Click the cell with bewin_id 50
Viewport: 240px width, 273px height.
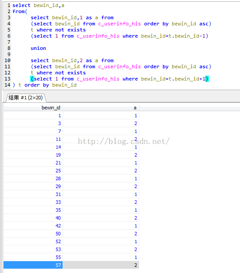coord(33,234)
